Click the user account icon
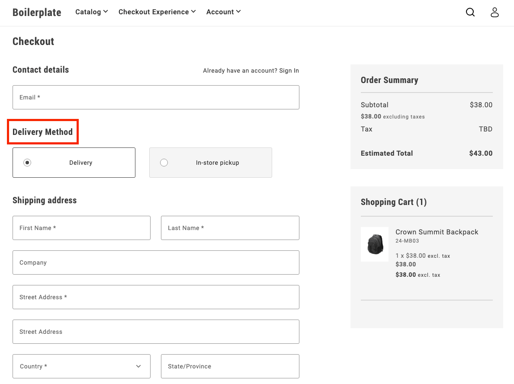This screenshot has width=514, height=384. 495,12
